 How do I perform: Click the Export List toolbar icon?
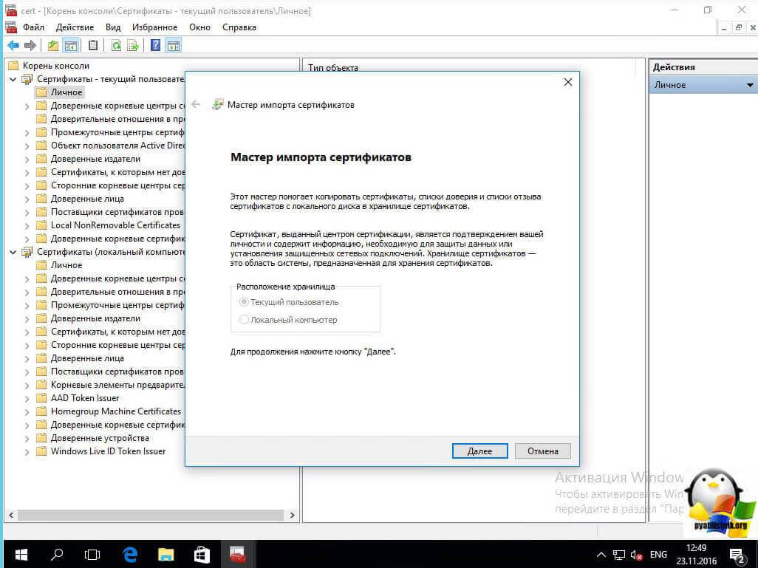coord(133,46)
